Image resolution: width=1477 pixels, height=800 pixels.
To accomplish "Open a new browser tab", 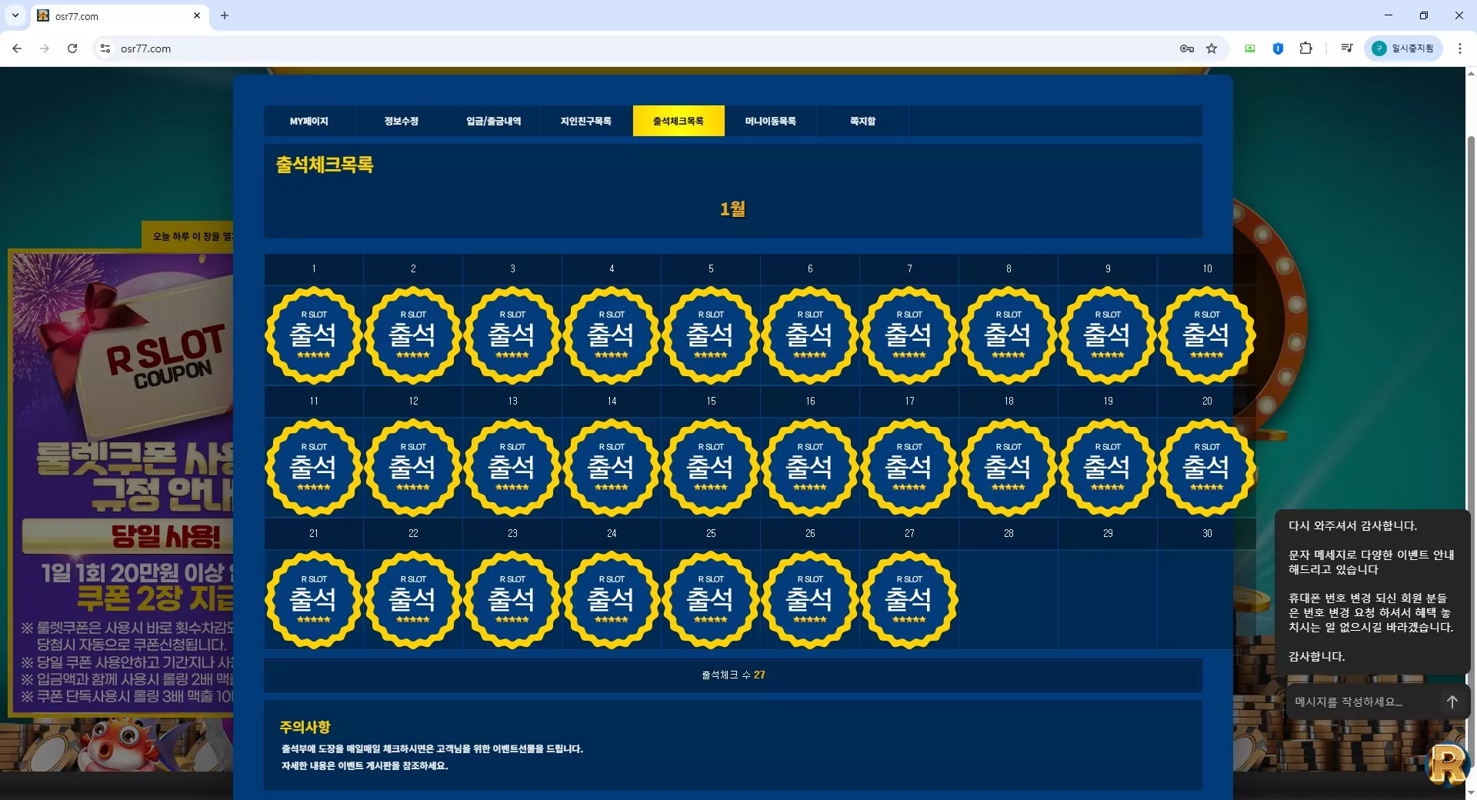I will point(225,15).
